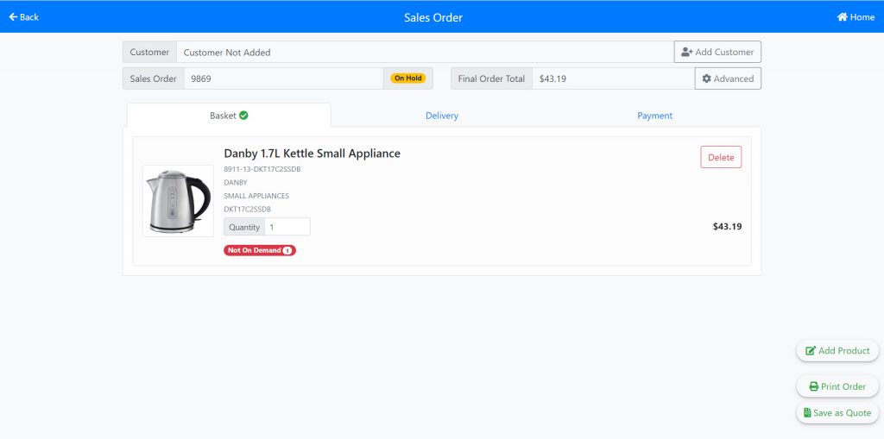
Task: Select the Basket tab
Action: tap(229, 116)
